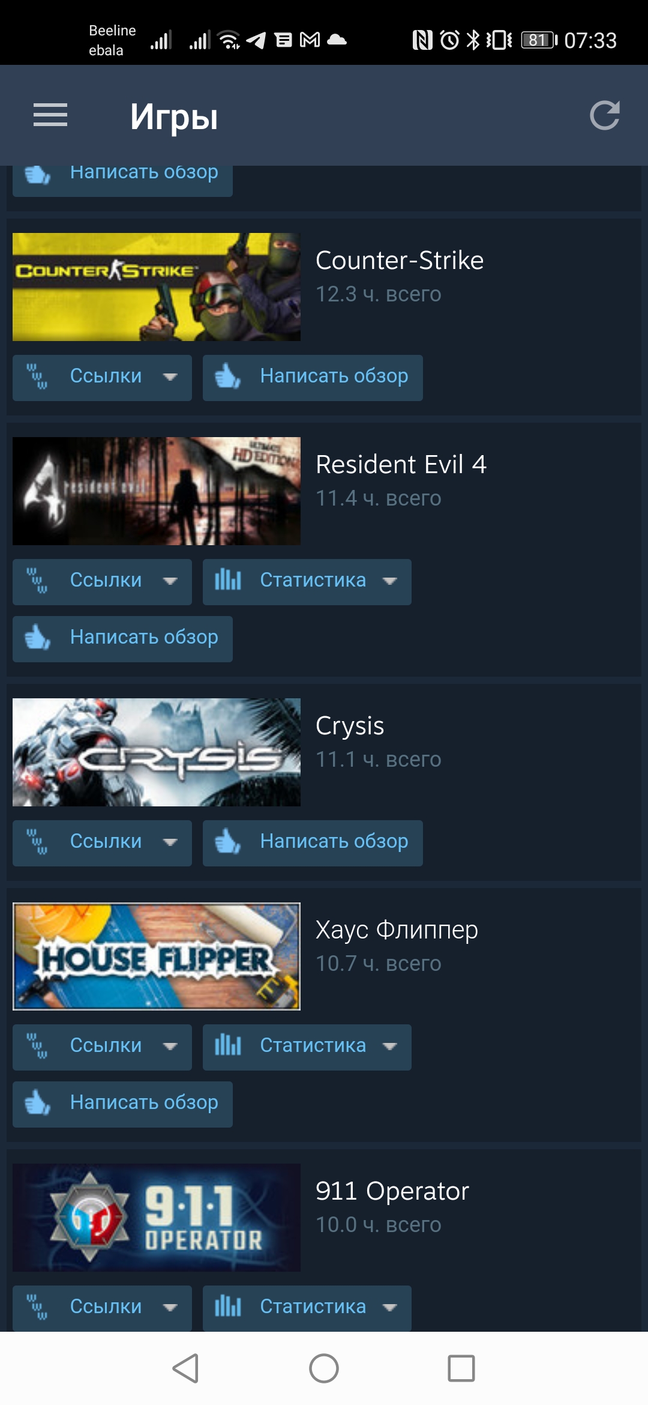The height and width of the screenshot is (1405, 648).
Task: Open the hamburger navigation menu
Action: [x=50, y=115]
